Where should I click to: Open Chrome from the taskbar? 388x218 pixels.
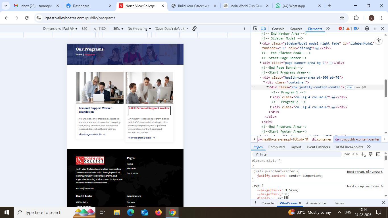[172, 212]
